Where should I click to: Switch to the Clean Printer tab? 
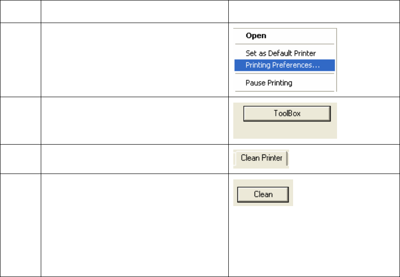[x=261, y=158]
